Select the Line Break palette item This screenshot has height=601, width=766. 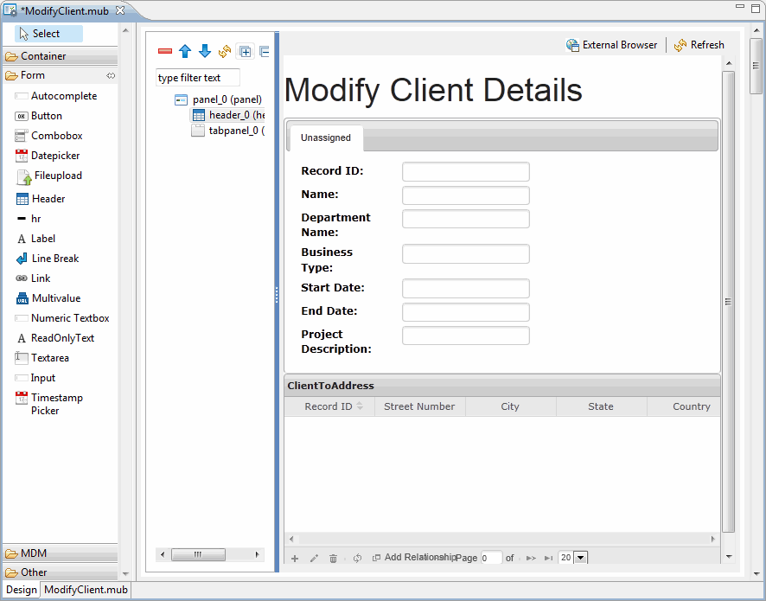[x=48, y=259]
